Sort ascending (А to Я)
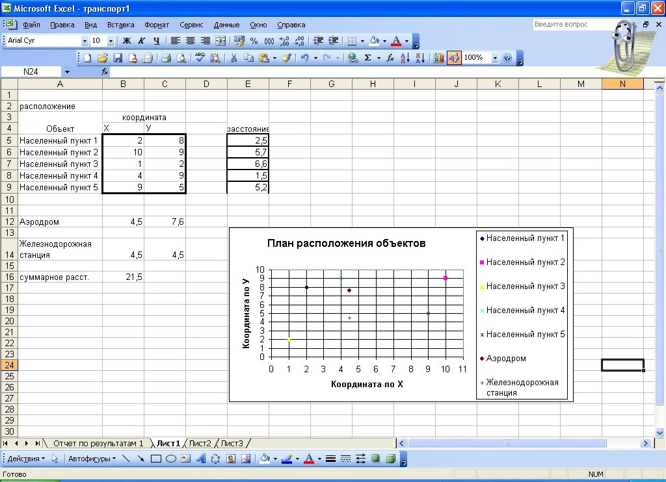This screenshot has width=666, height=482. point(405,58)
